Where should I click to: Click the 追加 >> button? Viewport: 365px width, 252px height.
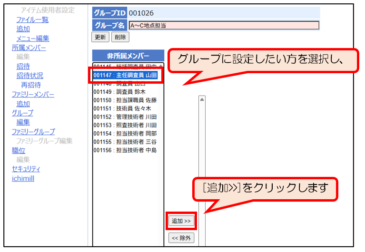click(181, 221)
